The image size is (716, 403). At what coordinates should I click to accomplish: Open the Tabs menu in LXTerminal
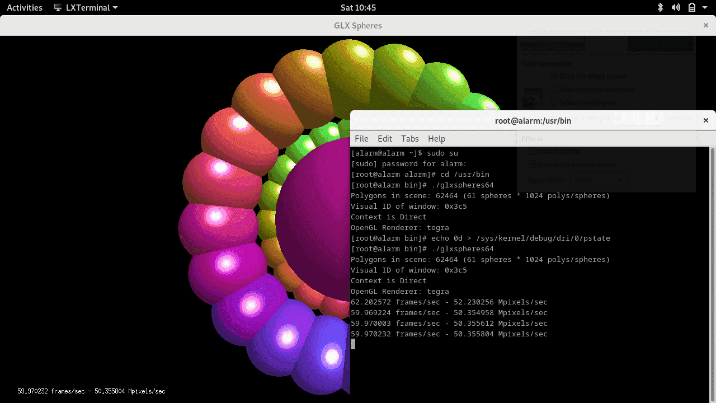(410, 139)
